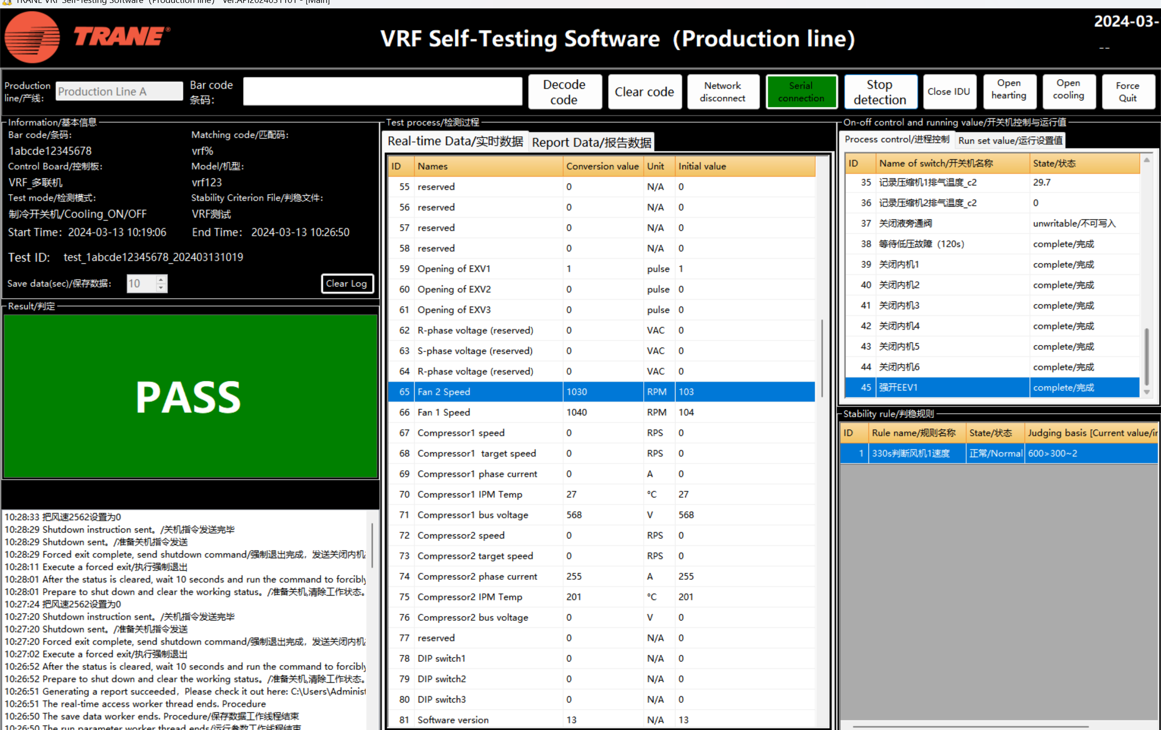Select the Compressor2 IPM Temp row
The width and height of the screenshot is (1161, 730).
click(601, 597)
